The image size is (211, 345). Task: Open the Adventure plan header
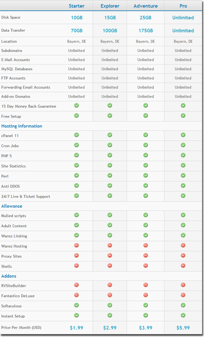(146, 6)
